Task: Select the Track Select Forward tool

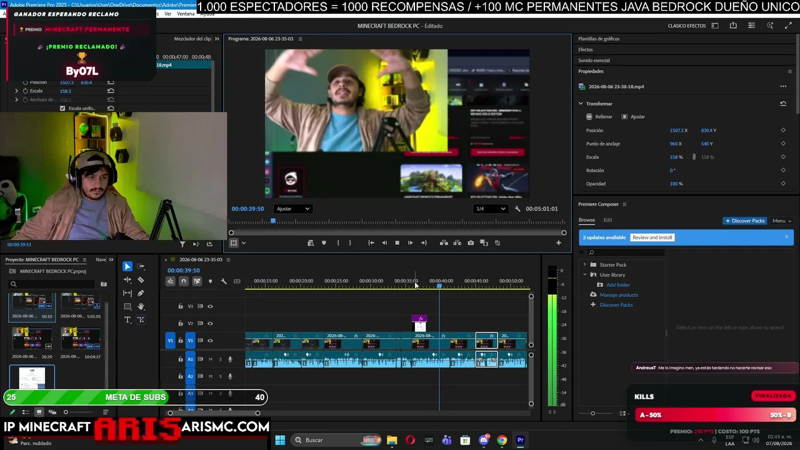Action: pyautogui.click(x=141, y=266)
